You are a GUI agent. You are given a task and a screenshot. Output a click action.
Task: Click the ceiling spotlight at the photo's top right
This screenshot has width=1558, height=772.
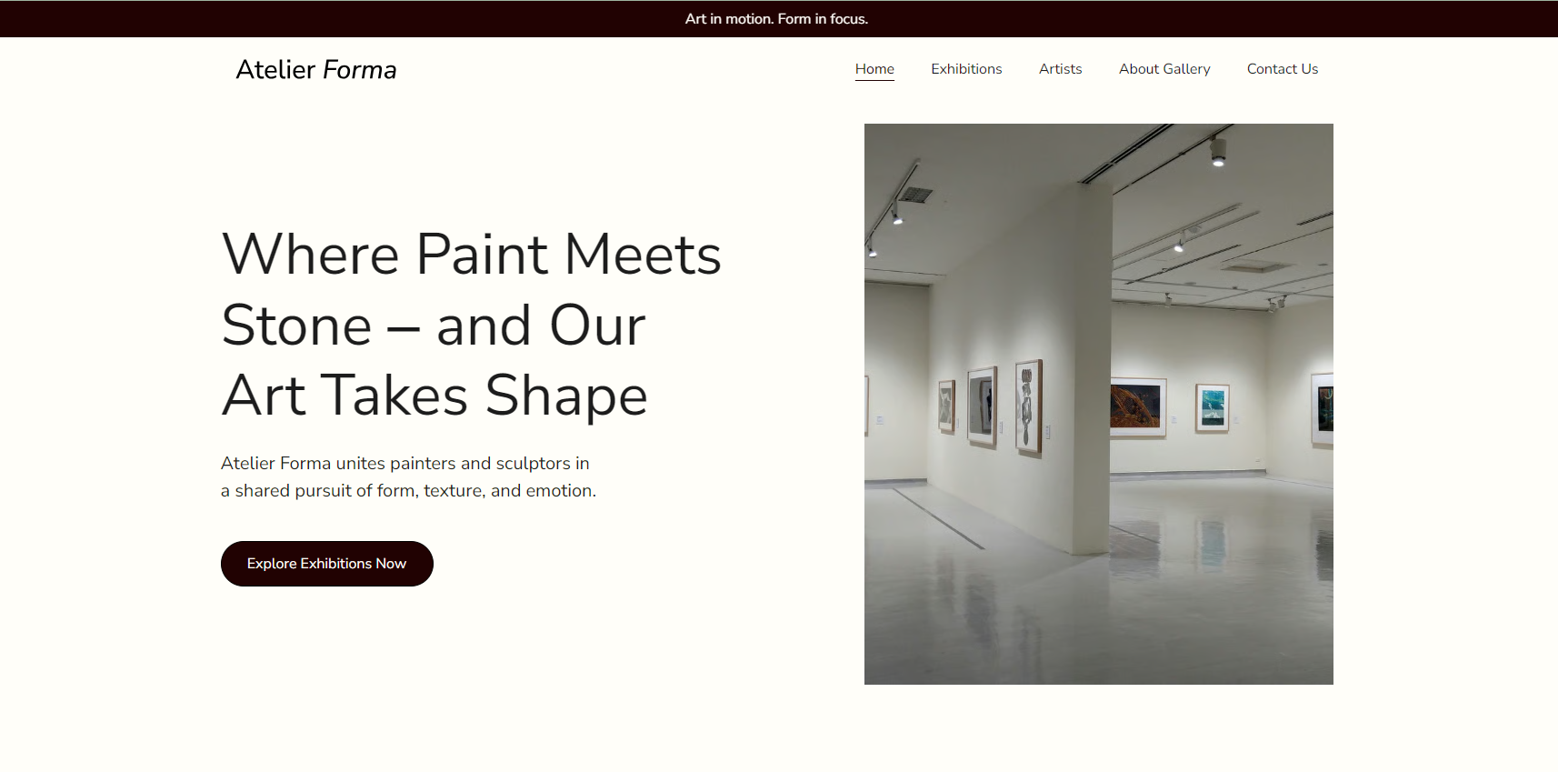[1218, 151]
